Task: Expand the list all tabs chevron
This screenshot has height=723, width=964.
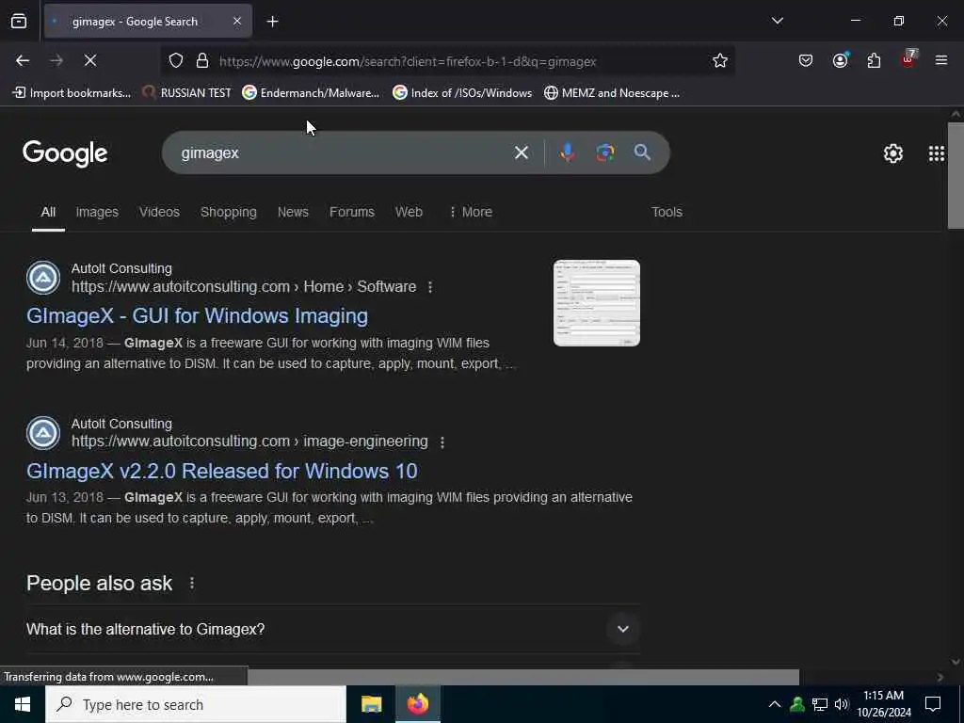Action: click(x=777, y=21)
